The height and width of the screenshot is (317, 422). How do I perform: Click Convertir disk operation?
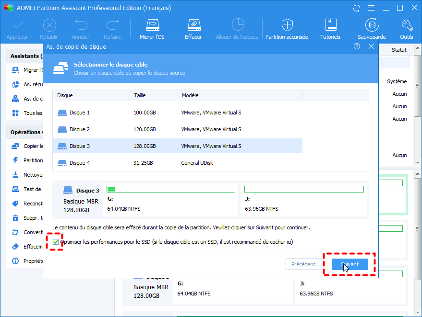(x=27, y=232)
